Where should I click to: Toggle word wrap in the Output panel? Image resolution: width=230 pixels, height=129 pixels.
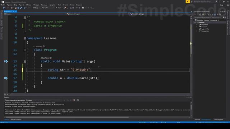click(78, 100)
